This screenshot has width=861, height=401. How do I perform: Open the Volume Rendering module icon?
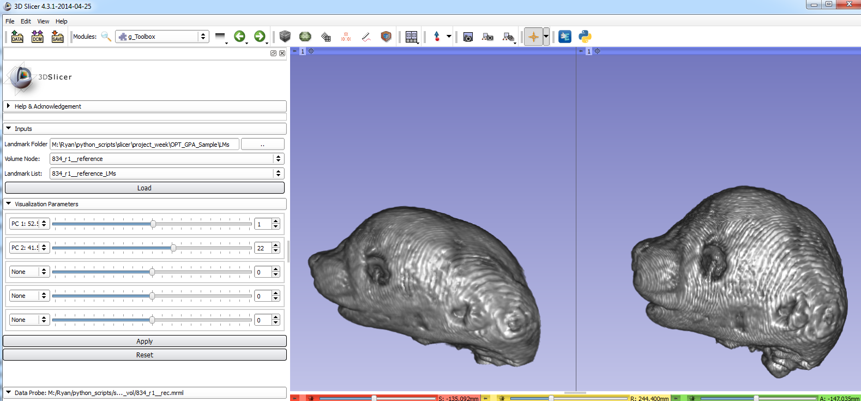pyautogui.click(x=386, y=37)
